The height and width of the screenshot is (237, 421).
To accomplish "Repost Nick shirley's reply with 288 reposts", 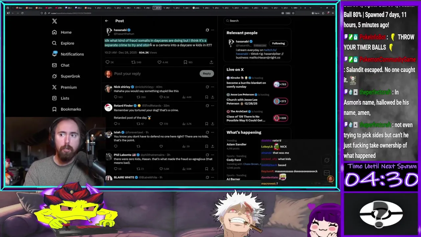I will 141,97.
